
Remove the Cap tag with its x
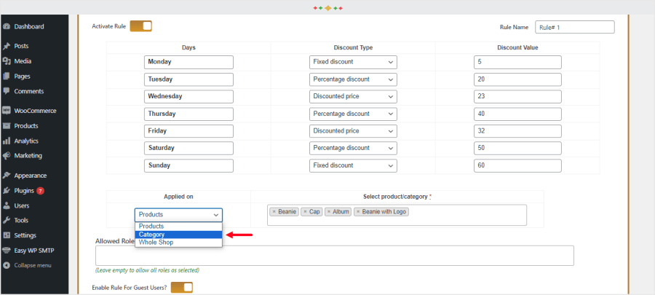306,212
